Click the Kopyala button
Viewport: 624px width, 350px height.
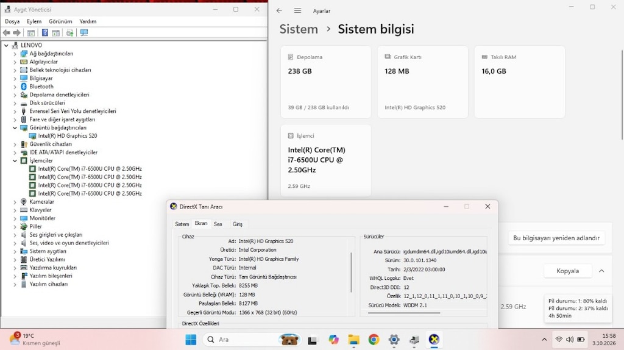coord(567,271)
